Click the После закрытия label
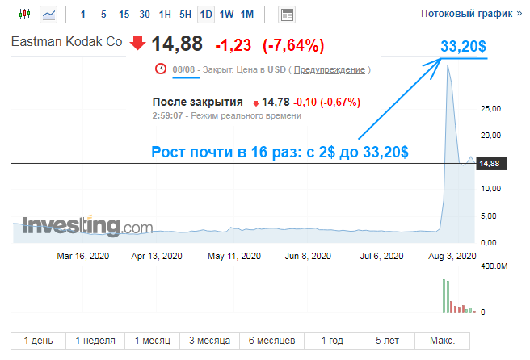This screenshot has width=530, height=360. click(x=198, y=102)
